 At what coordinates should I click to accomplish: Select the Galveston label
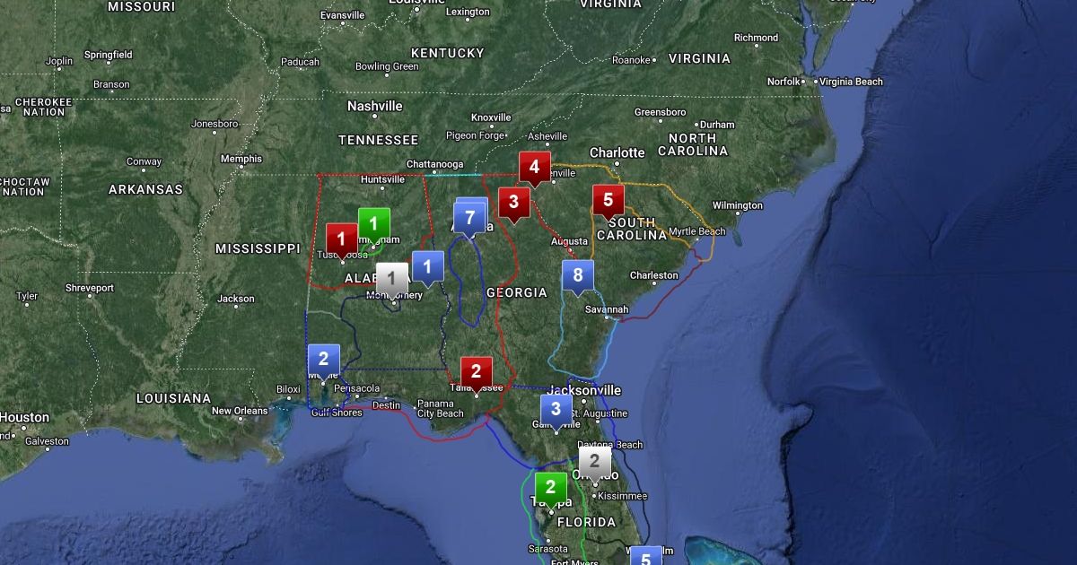pos(48,441)
